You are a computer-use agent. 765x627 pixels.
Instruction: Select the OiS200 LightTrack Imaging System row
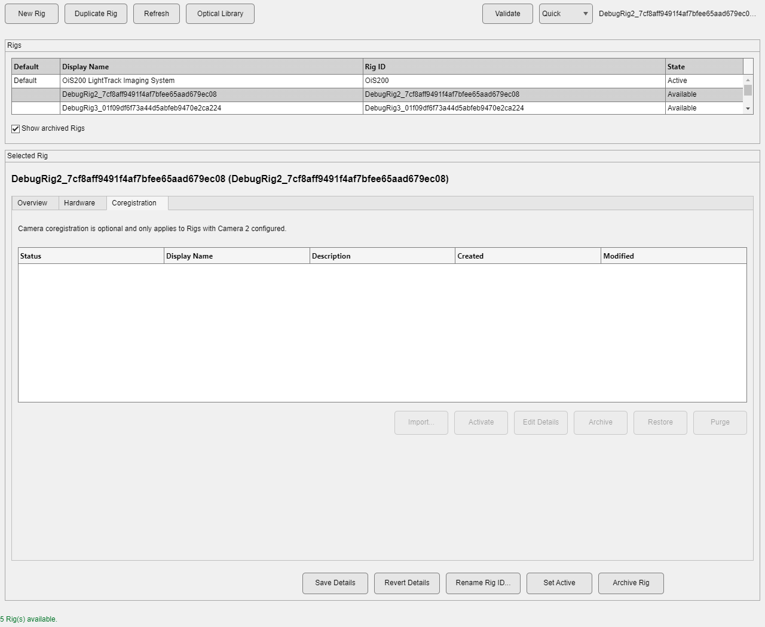377,81
